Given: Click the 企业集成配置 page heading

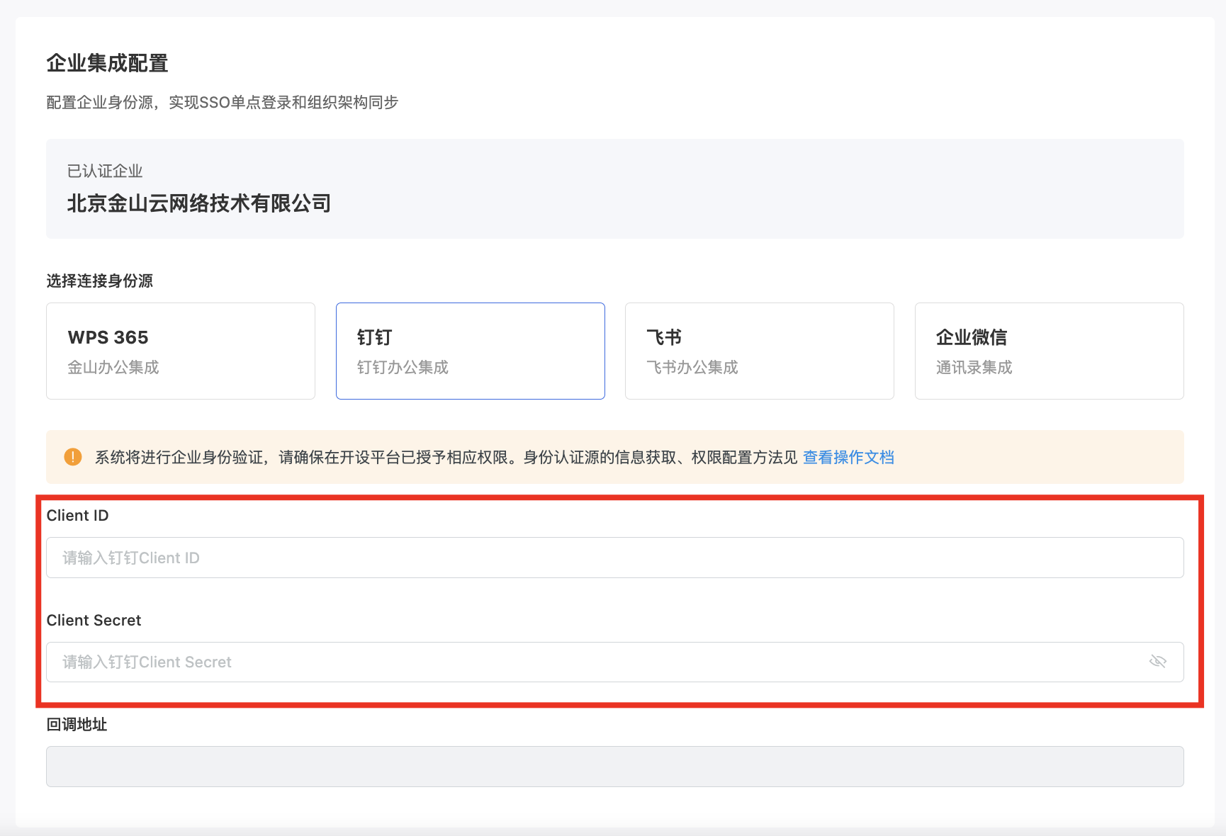Looking at the screenshot, I should (108, 64).
